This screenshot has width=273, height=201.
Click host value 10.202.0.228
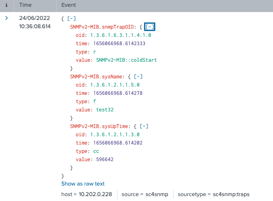coord(96,194)
